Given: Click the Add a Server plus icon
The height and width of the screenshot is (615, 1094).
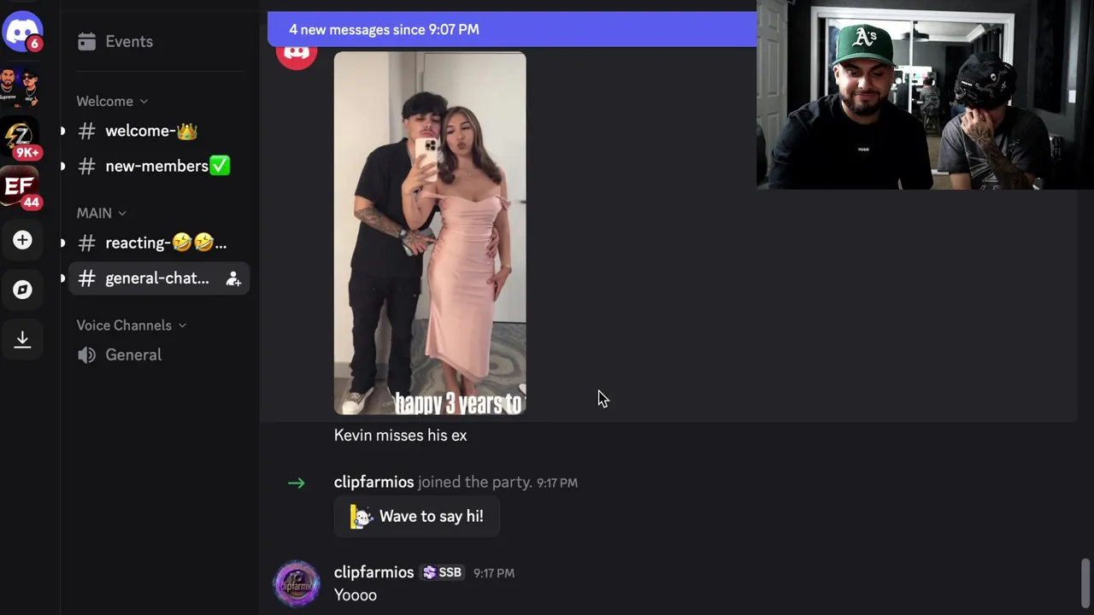Looking at the screenshot, I should tap(22, 240).
